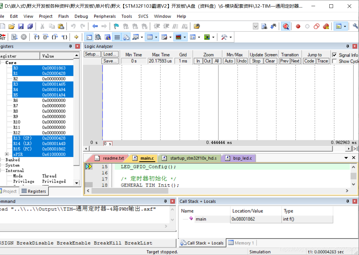The width and height of the screenshot is (359, 255).
Task: Open Trace Windows dropdown arrow
Action: pyautogui.click(x=199, y=37)
